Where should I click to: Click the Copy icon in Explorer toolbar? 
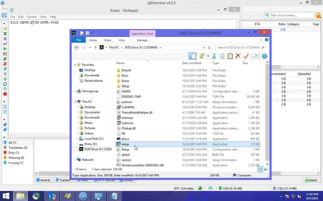click(222, 56)
